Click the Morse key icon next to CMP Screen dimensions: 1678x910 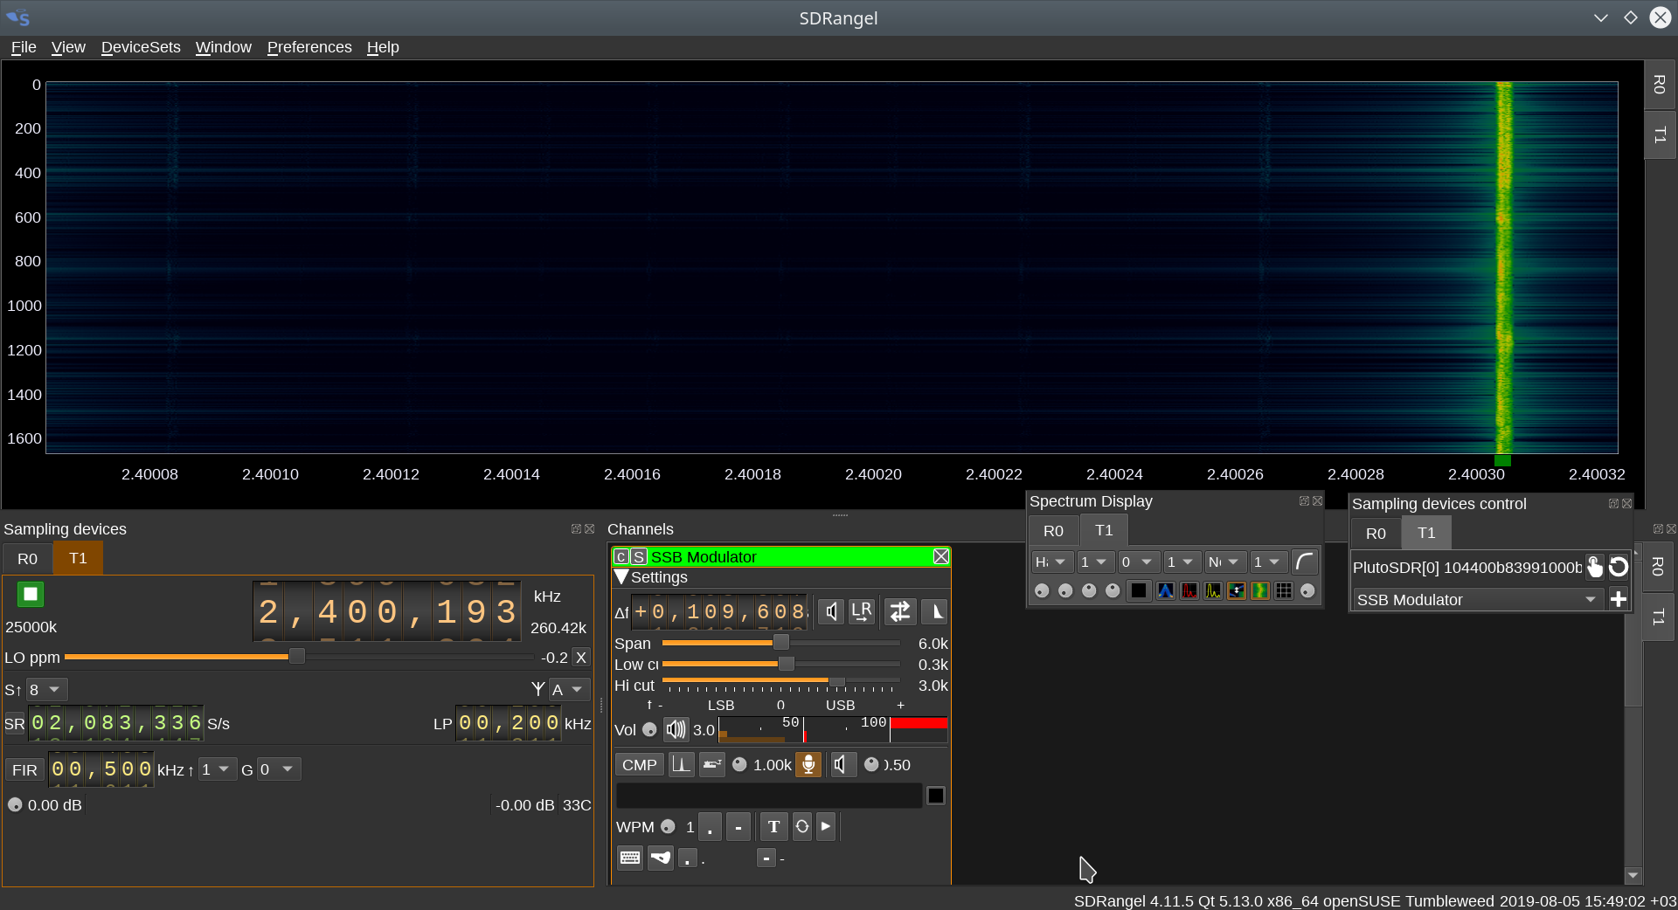click(x=712, y=765)
